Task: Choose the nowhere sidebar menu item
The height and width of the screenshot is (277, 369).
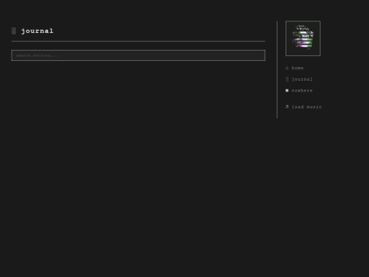Action: click(x=302, y=90)
